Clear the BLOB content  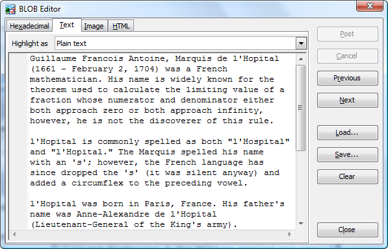348,176
